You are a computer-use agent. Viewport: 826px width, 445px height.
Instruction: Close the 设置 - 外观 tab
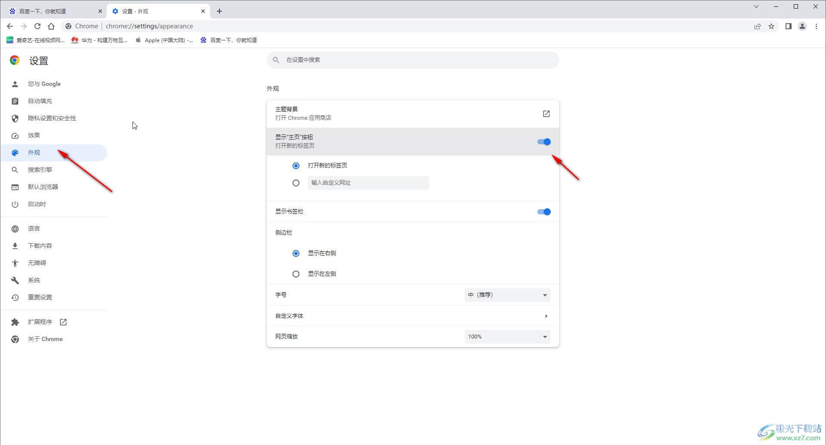(x=203, y=11)
